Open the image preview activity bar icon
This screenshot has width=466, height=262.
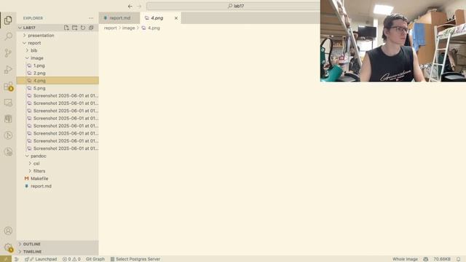coord(8,103)
